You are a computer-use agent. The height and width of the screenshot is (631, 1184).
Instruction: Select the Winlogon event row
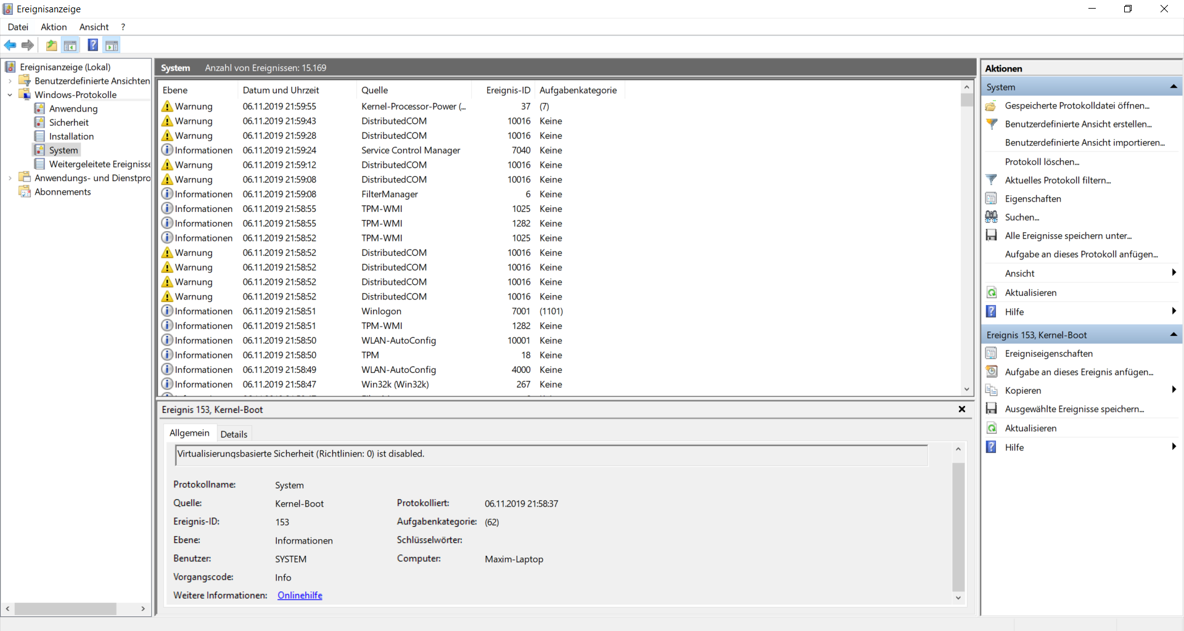[559, 311]
